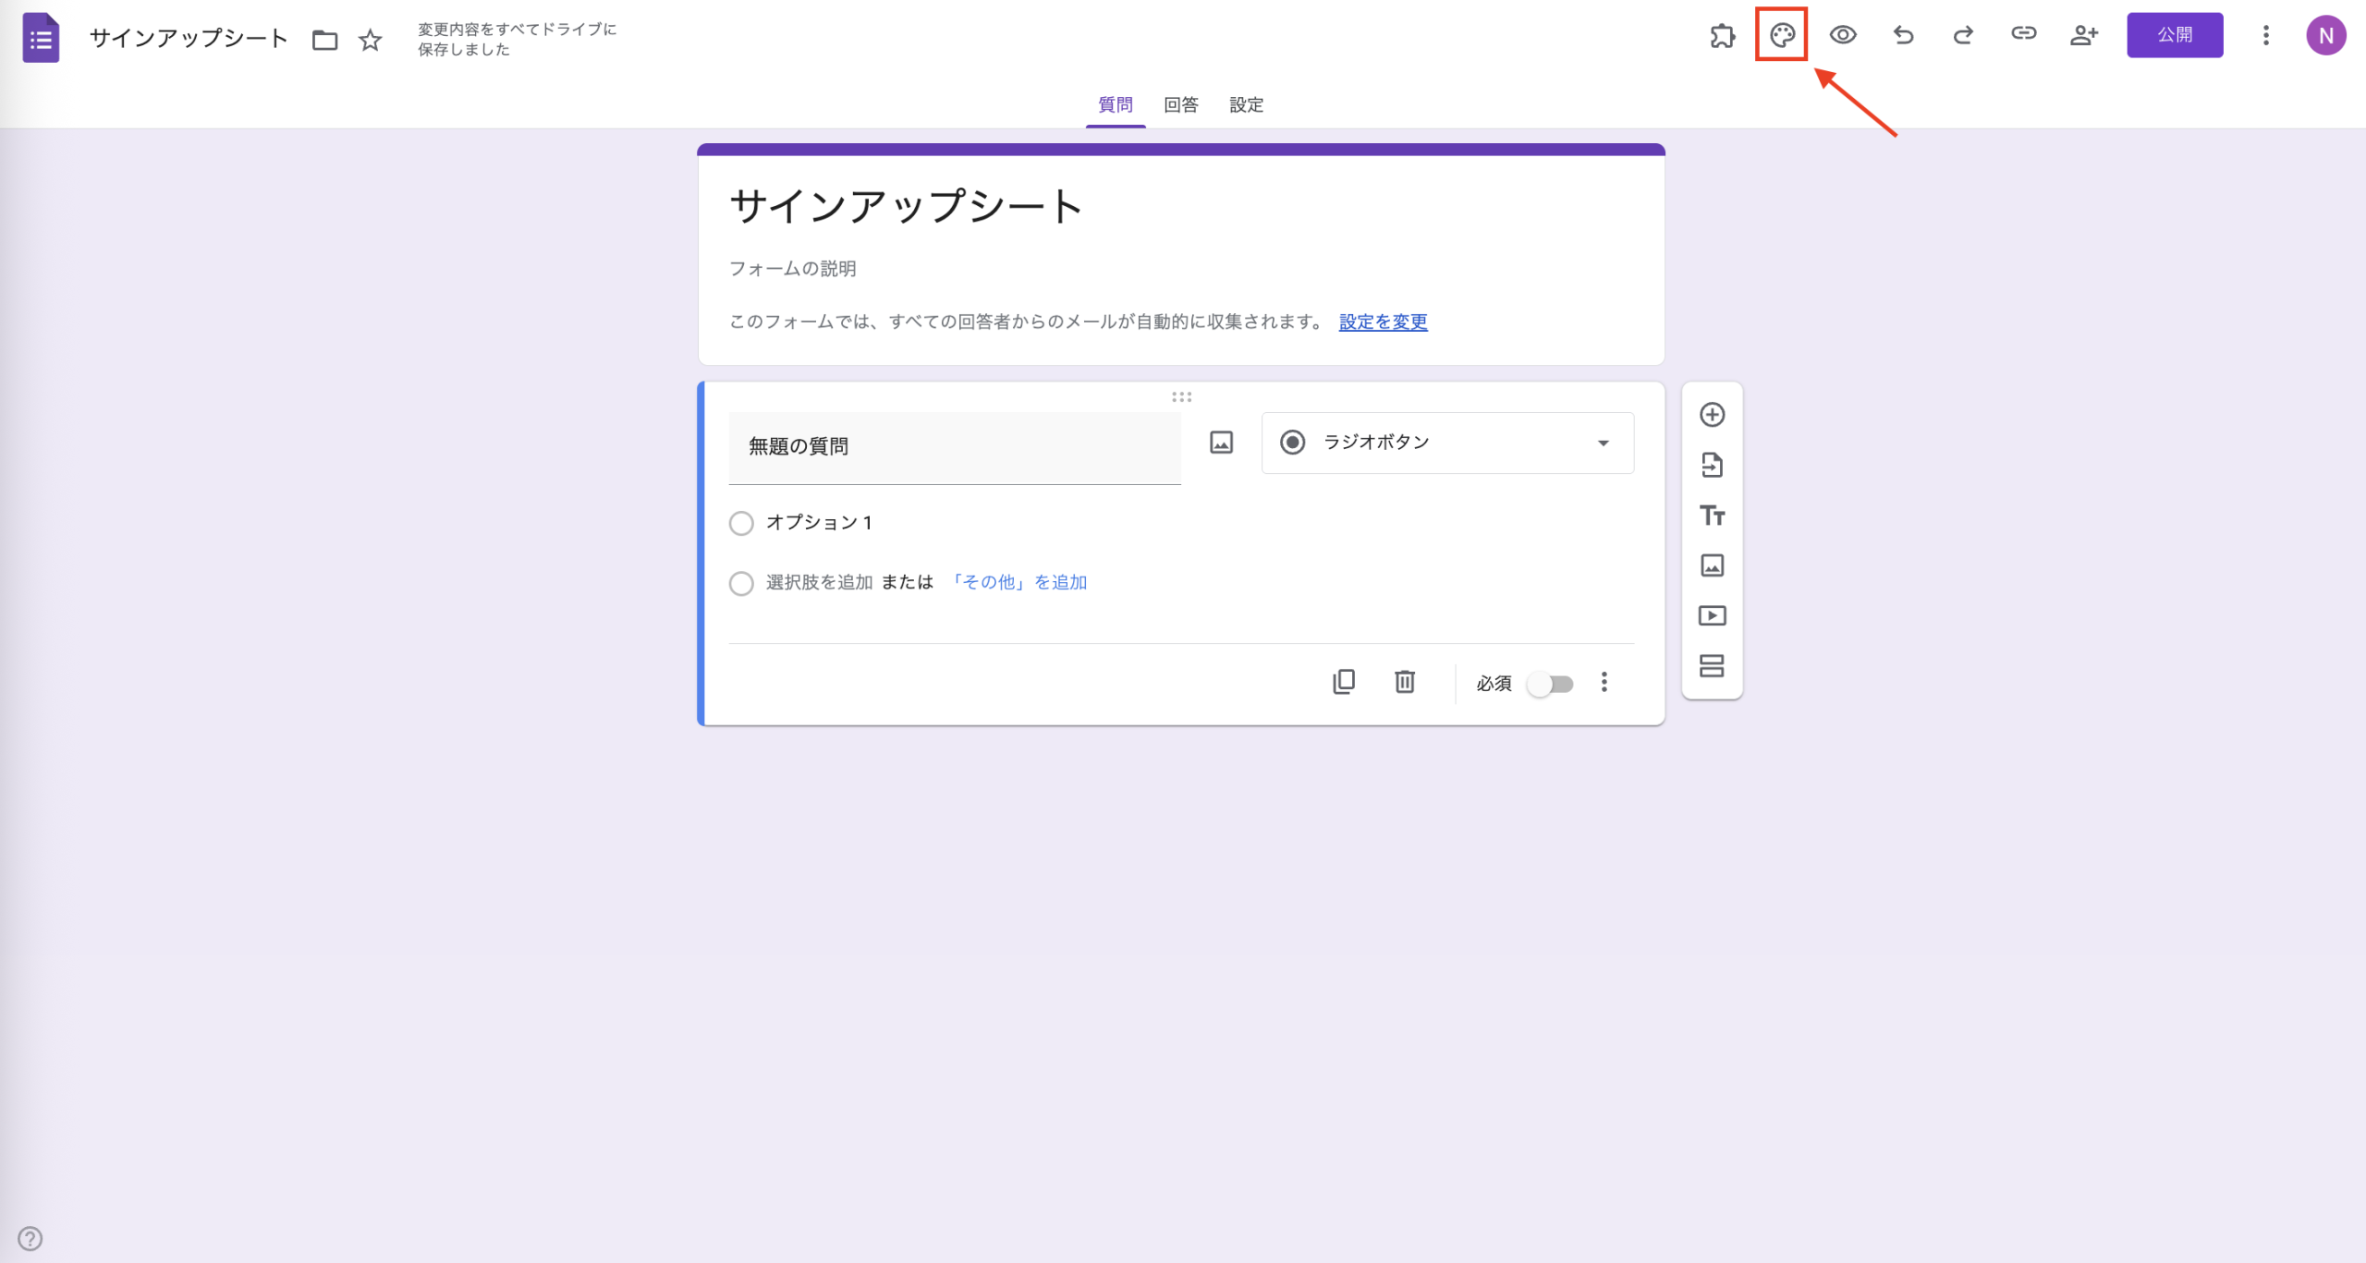
Task: Open the 設定を変更 link
Action: [1381, 322]
